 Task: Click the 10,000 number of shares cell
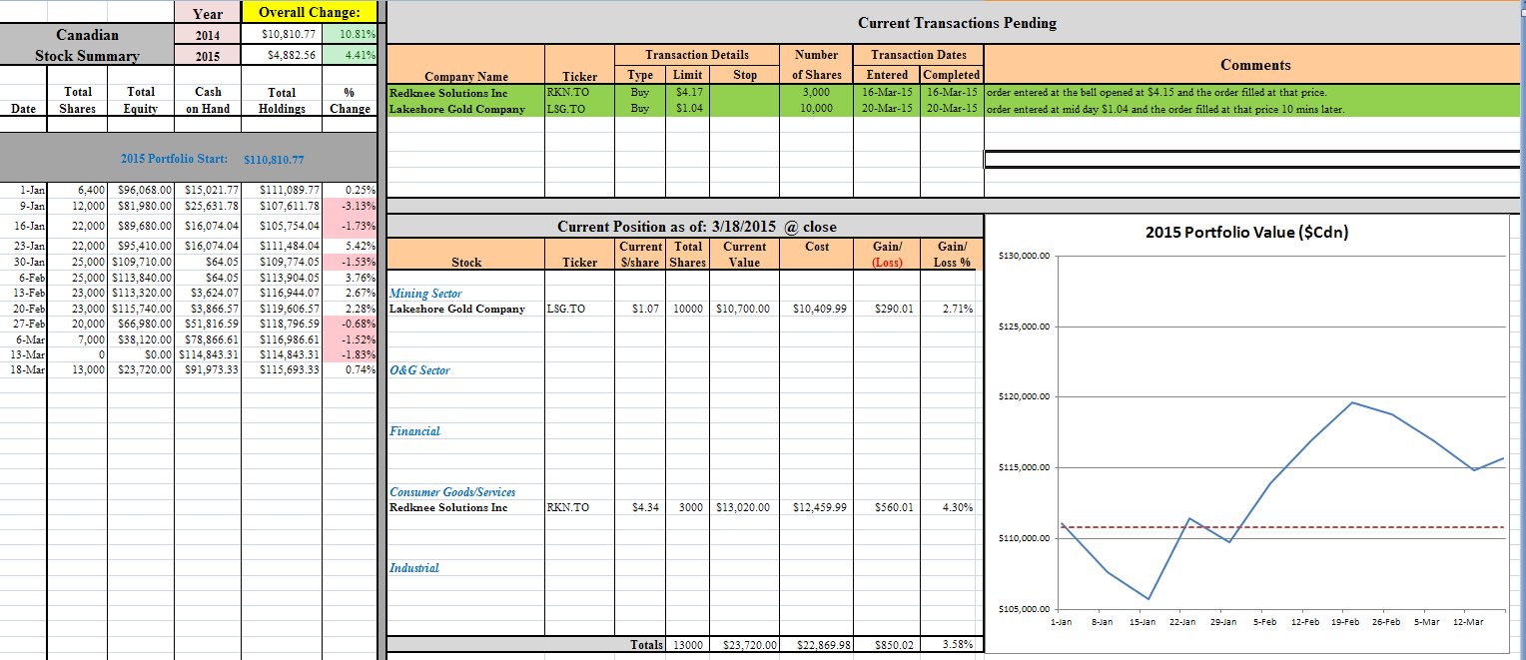pos(816,109)
